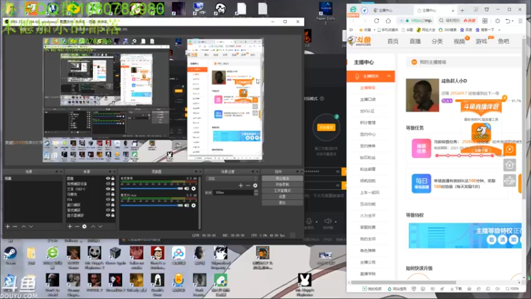Open the browser extensions grid icon
531x299 pixels.
point(485,21)
